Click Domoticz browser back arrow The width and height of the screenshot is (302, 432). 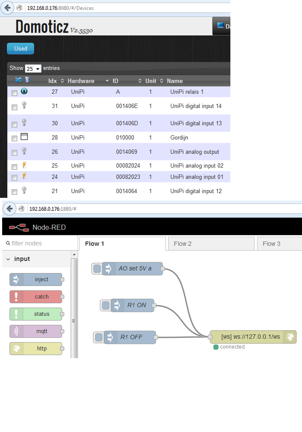click(7, 8)
